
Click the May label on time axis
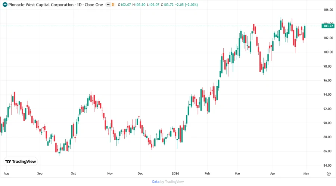[306, 174]
